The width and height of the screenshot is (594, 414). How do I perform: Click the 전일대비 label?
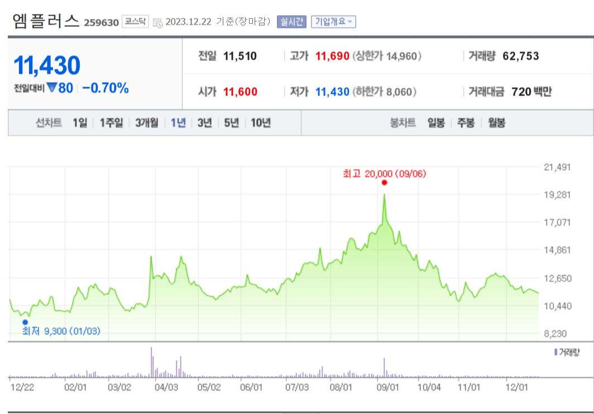coord(29,89)
